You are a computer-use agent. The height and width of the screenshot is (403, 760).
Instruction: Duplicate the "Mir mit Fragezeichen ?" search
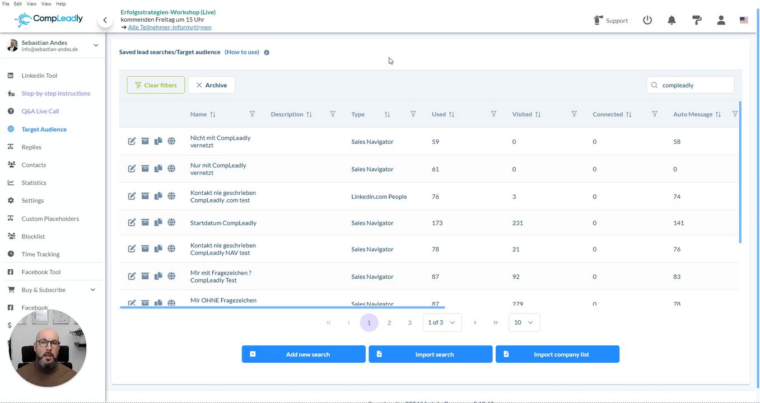click(158, 277)
